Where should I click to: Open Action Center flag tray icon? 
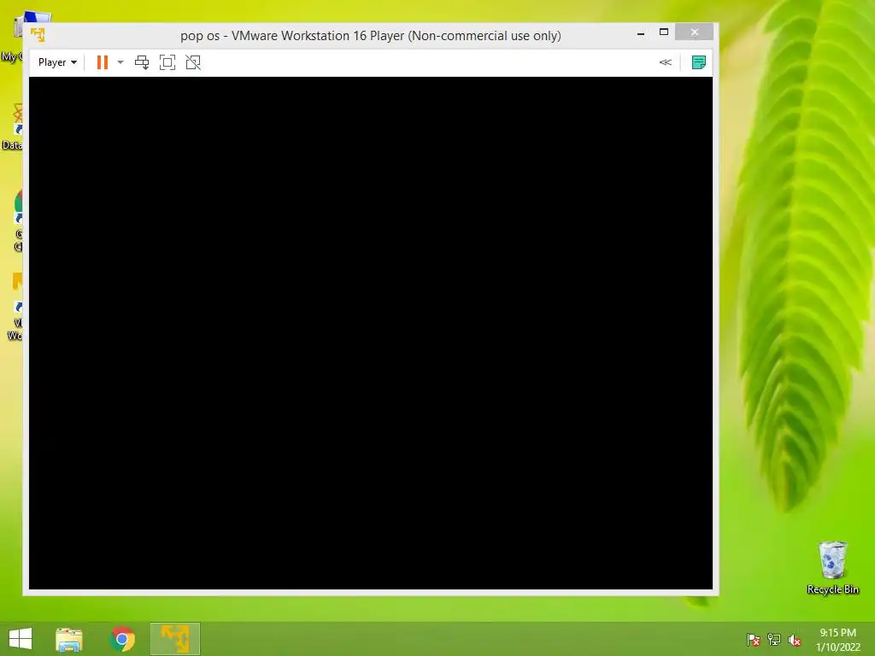point(754,640)
